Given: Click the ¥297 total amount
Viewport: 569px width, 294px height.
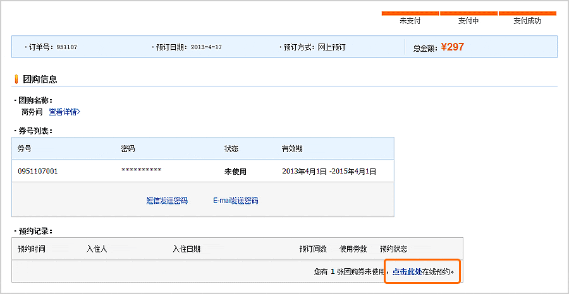Looking at the screenshot, I should coord(453,47).
